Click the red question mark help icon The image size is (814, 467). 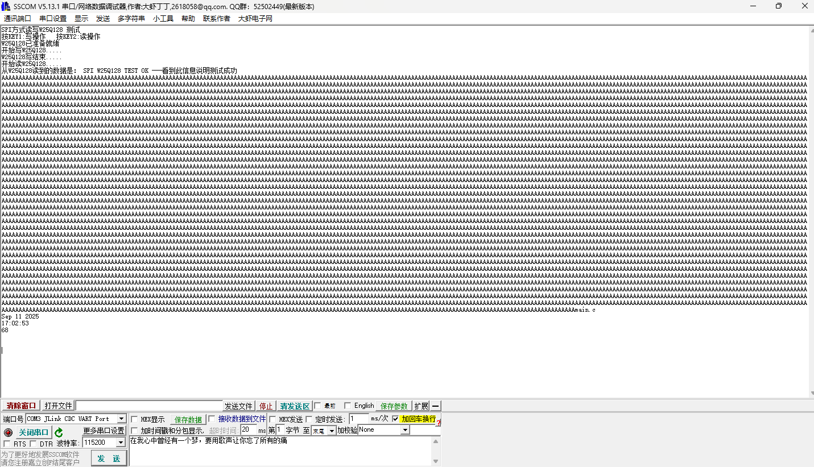(439, 423)
